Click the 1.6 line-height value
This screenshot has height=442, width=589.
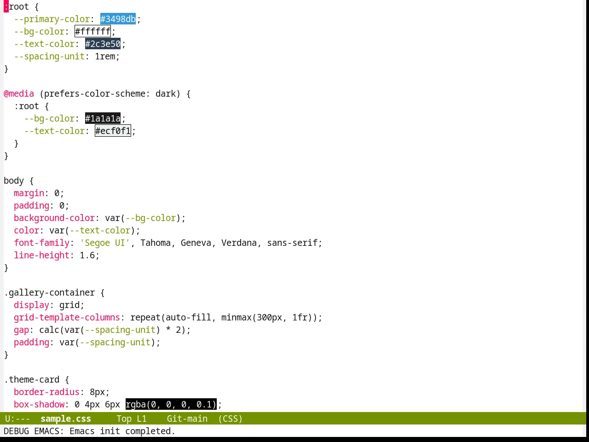coord(87,255)
